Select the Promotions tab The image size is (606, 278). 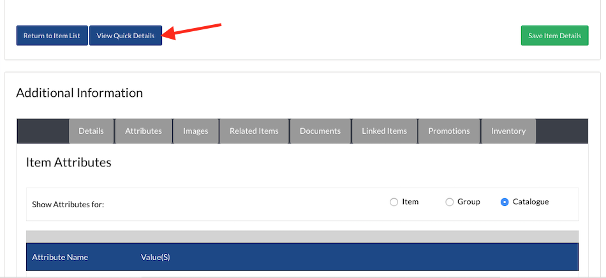pos(449,131)
